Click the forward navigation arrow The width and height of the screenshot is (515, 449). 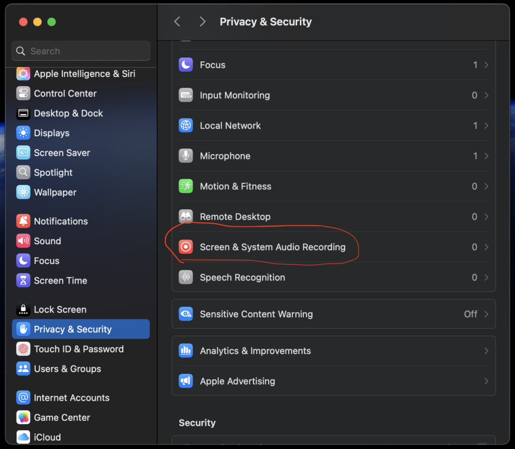click(202, 22)
